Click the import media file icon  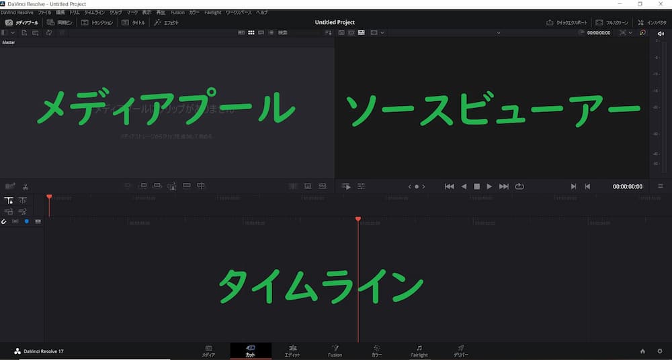24,32
